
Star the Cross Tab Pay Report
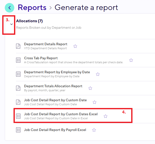pos(131,60)
